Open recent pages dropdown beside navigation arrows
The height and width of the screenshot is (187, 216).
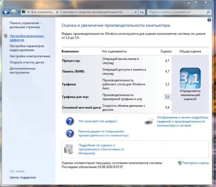19,12
